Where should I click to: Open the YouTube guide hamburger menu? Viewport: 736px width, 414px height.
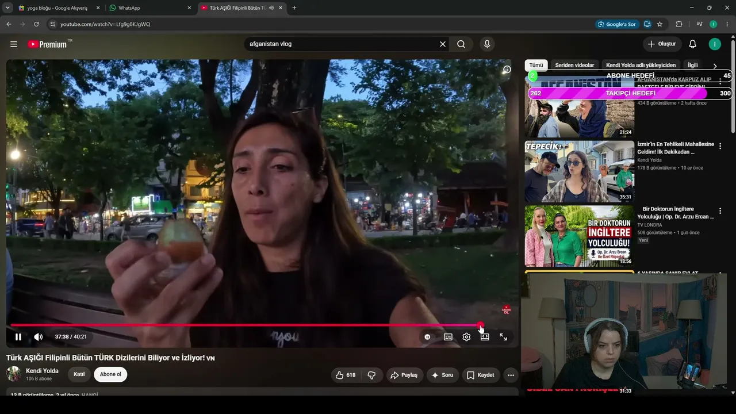[x=14, y=44]
